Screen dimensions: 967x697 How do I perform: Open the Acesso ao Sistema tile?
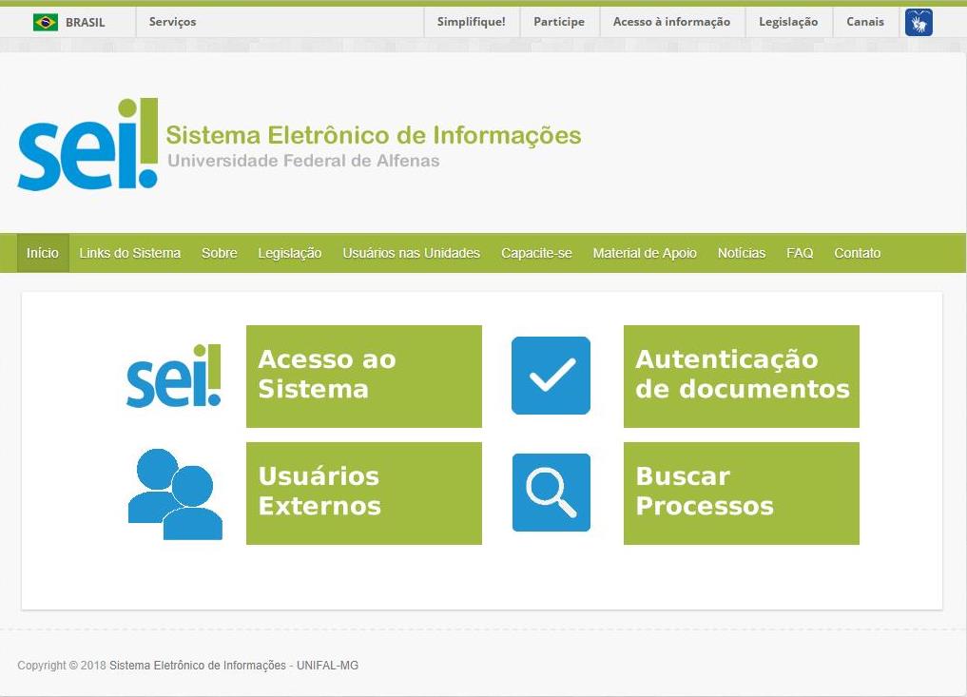click(x=364, y=377)
